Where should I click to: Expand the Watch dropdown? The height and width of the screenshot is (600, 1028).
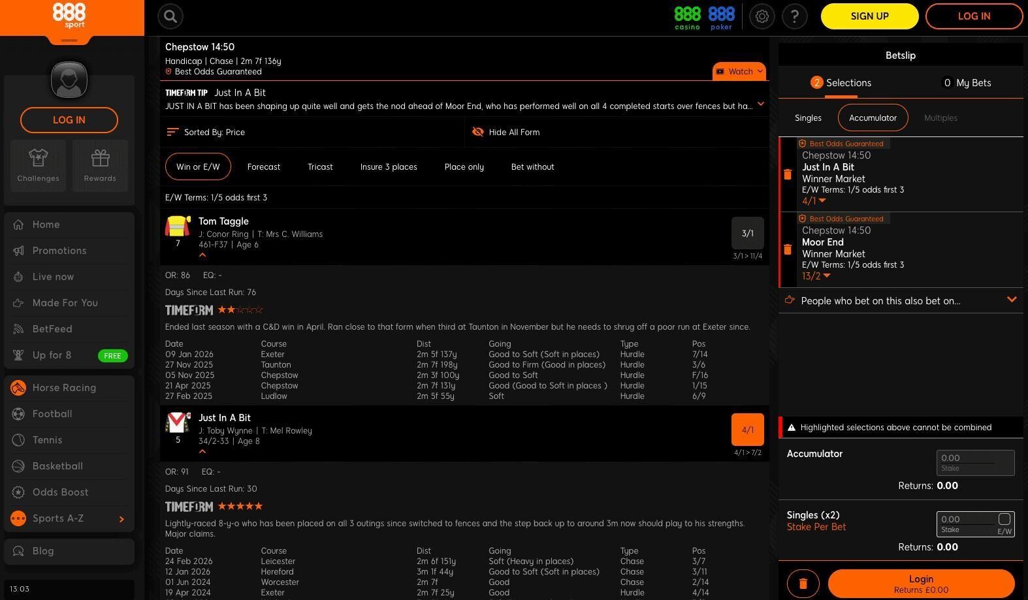click(739, 72)
